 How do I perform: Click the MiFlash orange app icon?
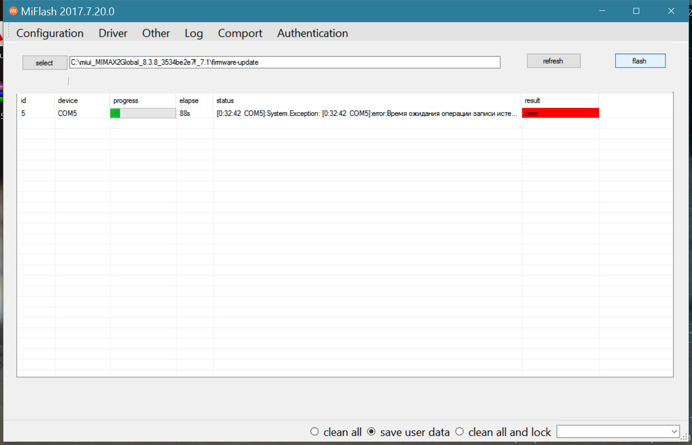tap(13, 11)
